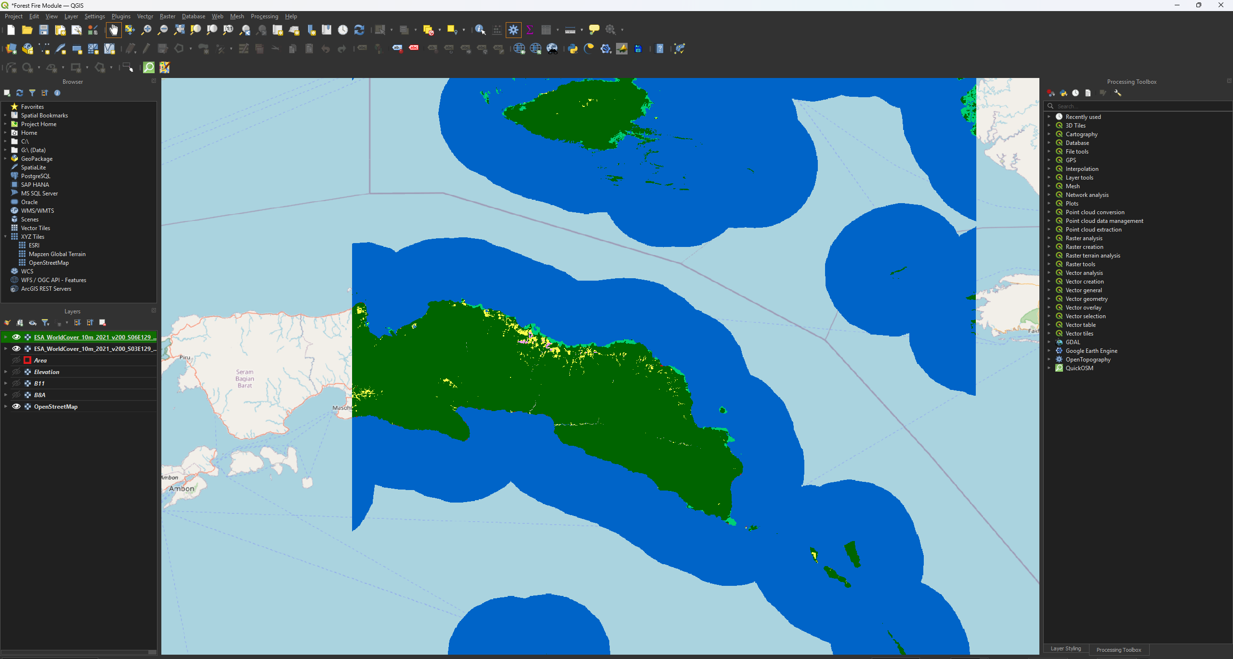The height and width of the screenshot is (659, 1233).
Task: Switch to the Layer Styling tab
Action: [1065, 649]
